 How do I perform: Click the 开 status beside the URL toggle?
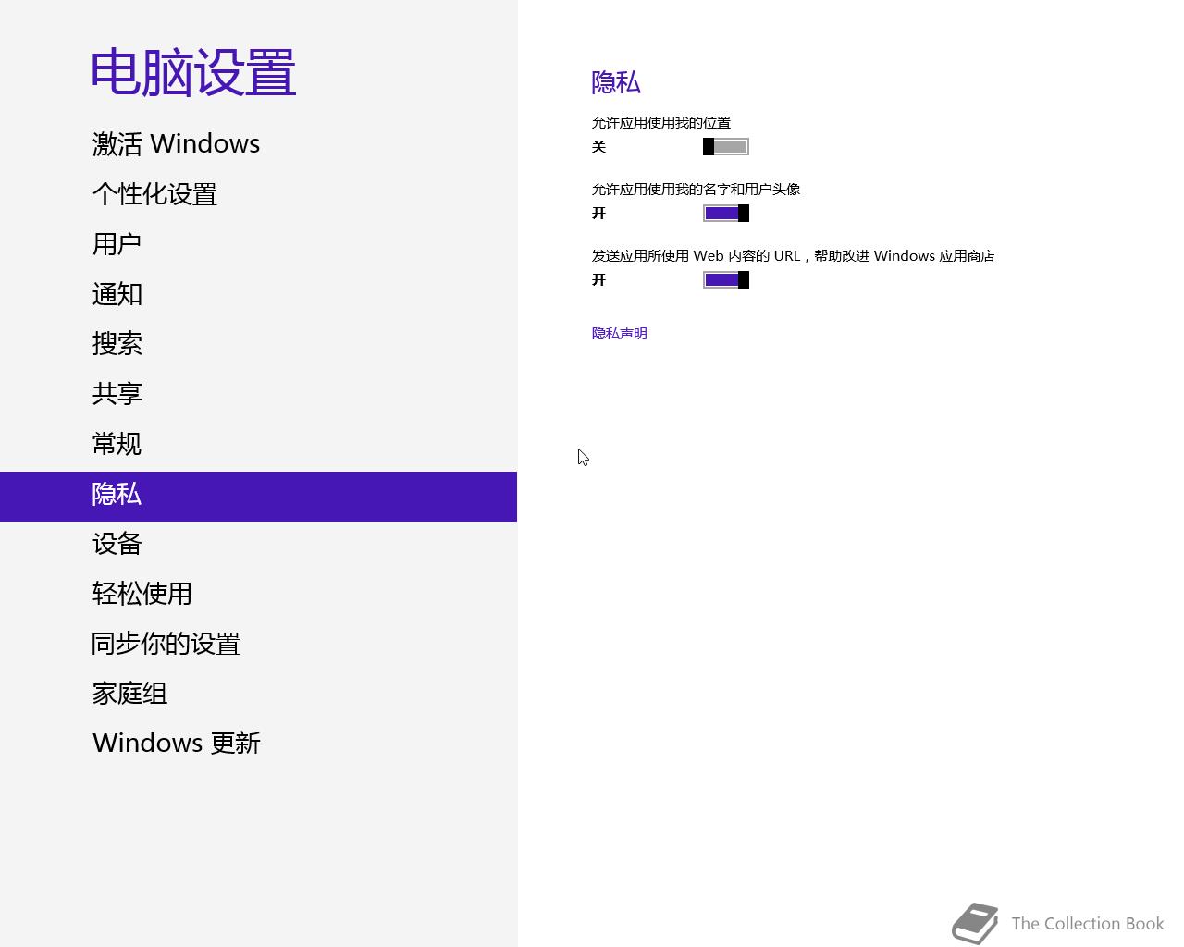[x=598, y=279]
